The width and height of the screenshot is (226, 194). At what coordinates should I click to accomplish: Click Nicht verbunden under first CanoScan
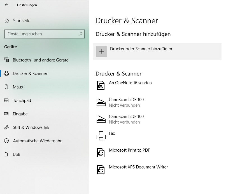click(124, 105)
